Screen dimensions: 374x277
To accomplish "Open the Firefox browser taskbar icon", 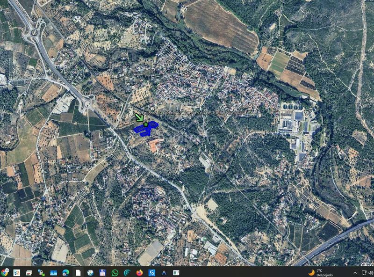I will click(139, 272).
